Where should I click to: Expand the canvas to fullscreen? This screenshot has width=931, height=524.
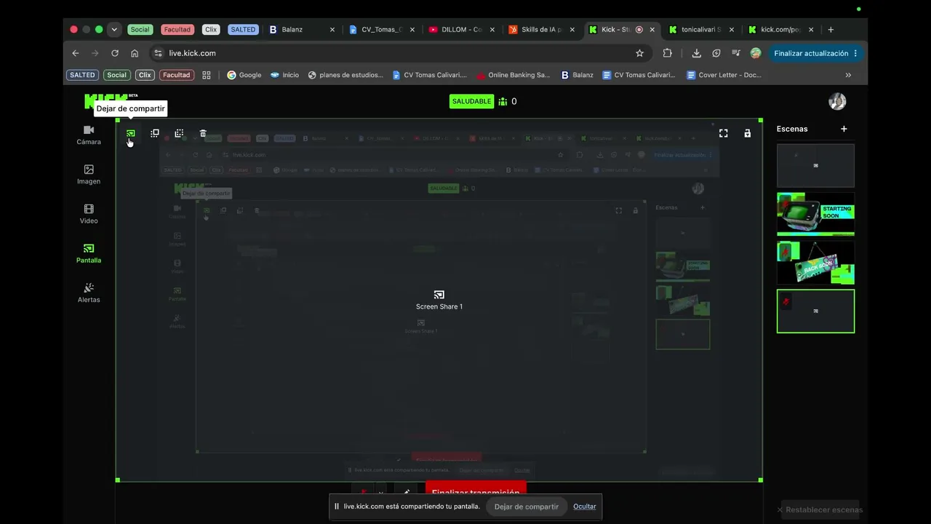pos(723,133)
